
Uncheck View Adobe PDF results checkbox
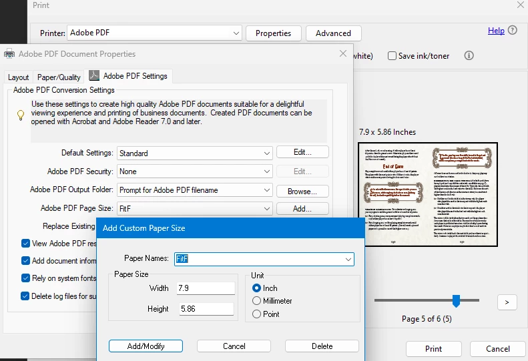[25, 243]
